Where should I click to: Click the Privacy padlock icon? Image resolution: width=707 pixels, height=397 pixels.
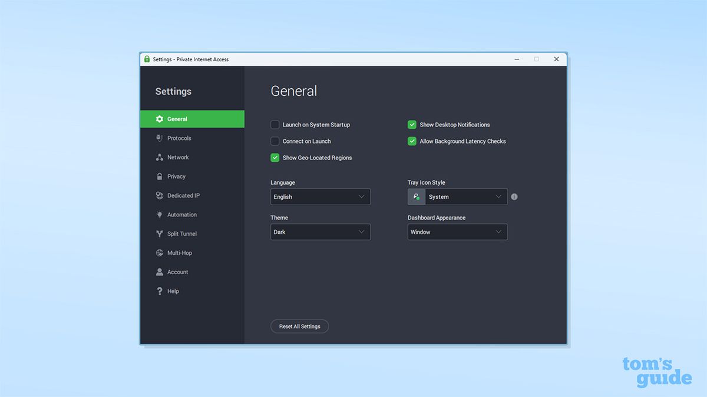[160, 176]
